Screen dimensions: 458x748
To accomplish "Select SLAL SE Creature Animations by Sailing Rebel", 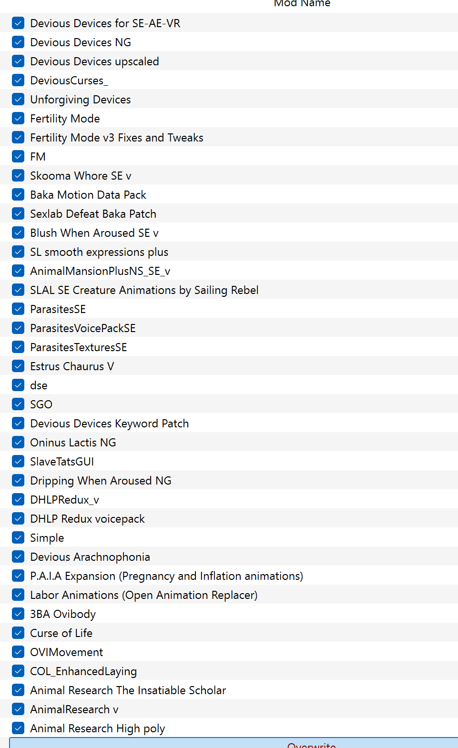I will 144,290.
